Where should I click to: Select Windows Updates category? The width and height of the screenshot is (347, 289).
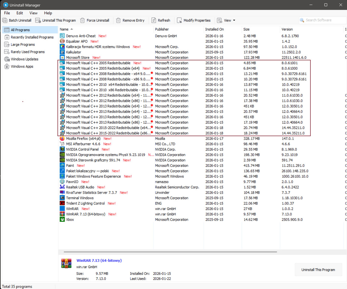(30, 59)
